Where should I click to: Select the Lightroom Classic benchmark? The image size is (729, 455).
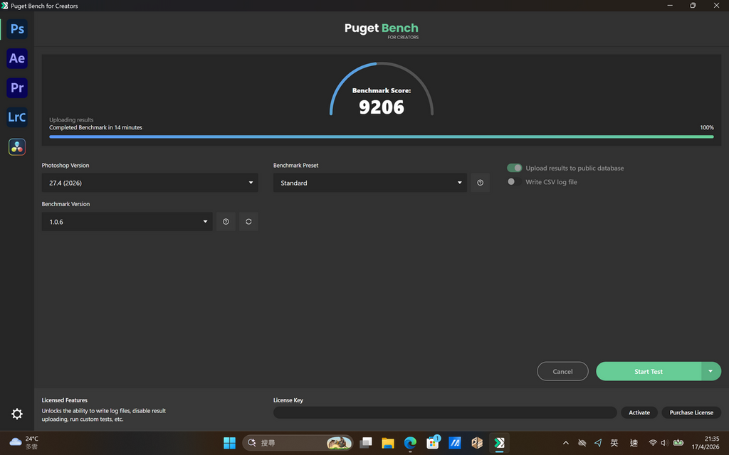(17, 117)
